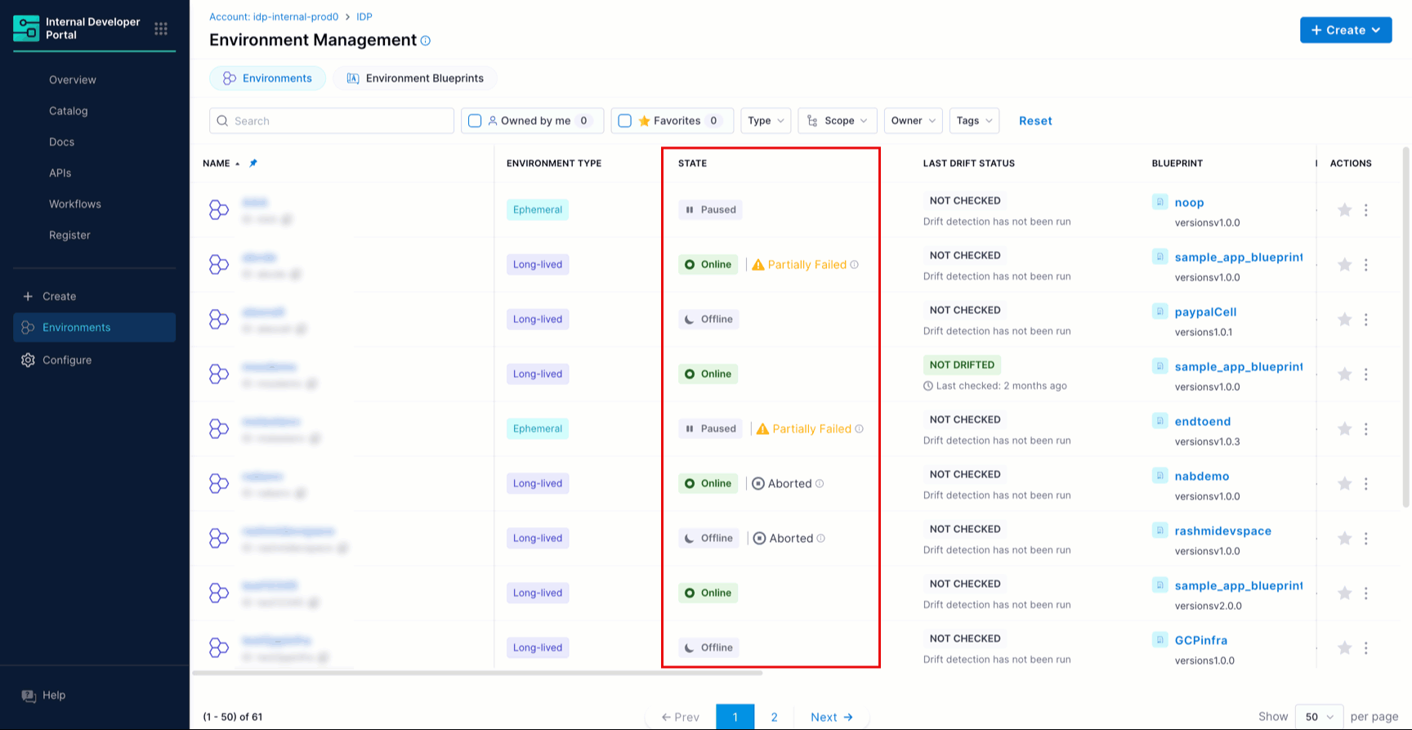Click info icon beside Offline Aborted state

point(821,539)
